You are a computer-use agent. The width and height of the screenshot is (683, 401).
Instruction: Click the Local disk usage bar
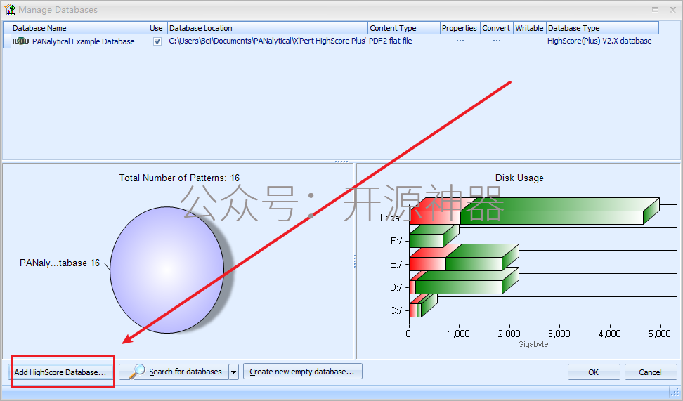[x=535, y=211]
